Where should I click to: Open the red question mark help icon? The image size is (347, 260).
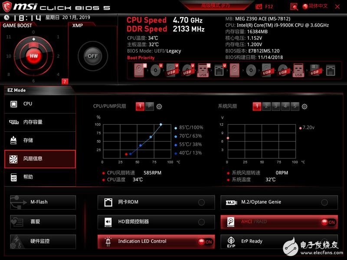[x=65, y=81]
